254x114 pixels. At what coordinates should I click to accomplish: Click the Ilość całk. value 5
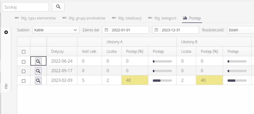coord(83,80)
